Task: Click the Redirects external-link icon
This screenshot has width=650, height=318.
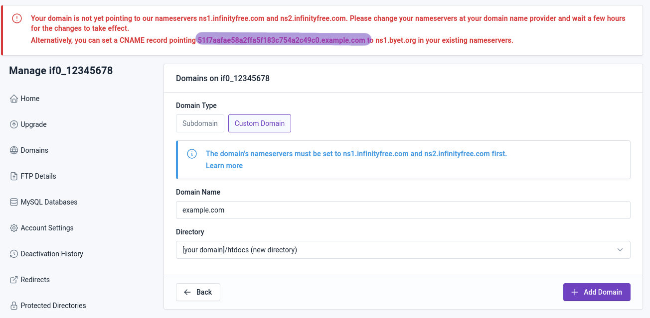Action: 14,280
